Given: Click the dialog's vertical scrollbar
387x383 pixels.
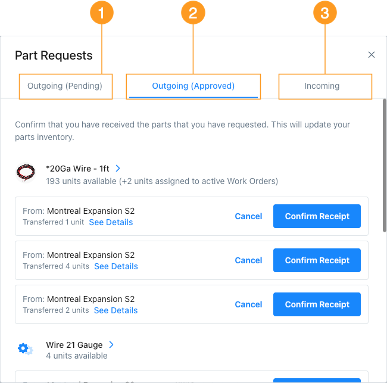Looking at the screenshot, I should pyautogui.click(x=385, y=167).
